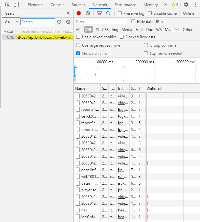Open DevTools settings gear
The image size is (200, 222).
tap(186, 5)
